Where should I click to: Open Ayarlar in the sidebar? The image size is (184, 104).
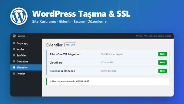26,73
